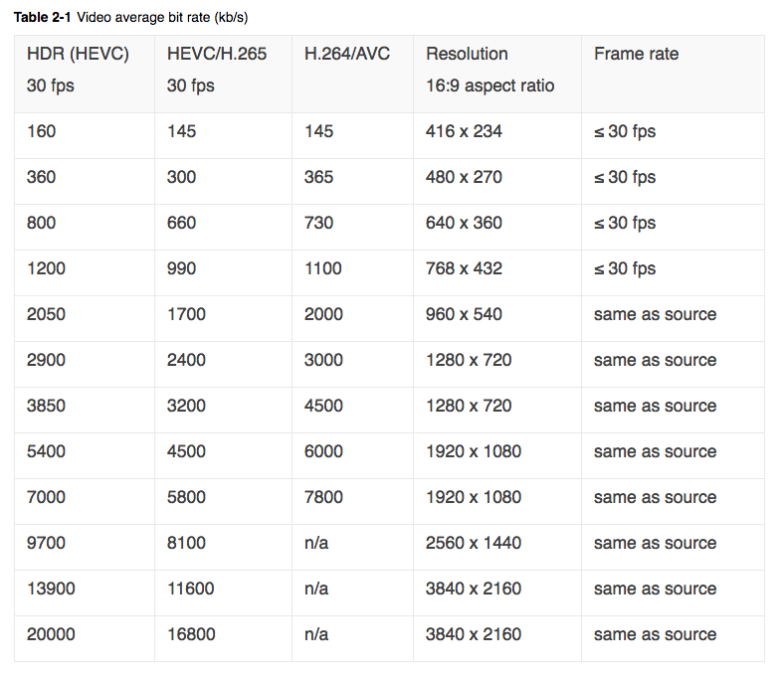Click the Table 2-1 caption title
Viewport: 784px width, 677px height.
pos(130,18)
